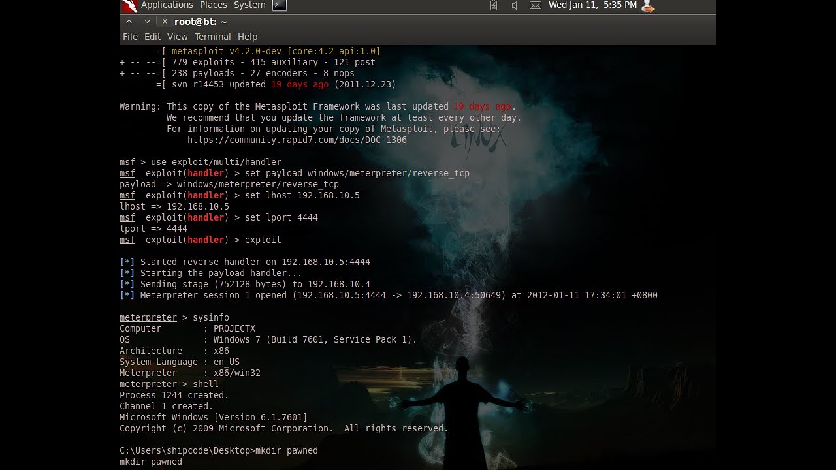Open the terminal View menu
836x470 pixels.
coord(177,37)
